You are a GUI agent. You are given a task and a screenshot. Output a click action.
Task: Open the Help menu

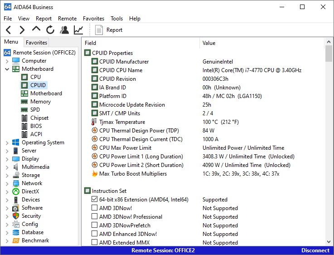(x=135, y=19)
